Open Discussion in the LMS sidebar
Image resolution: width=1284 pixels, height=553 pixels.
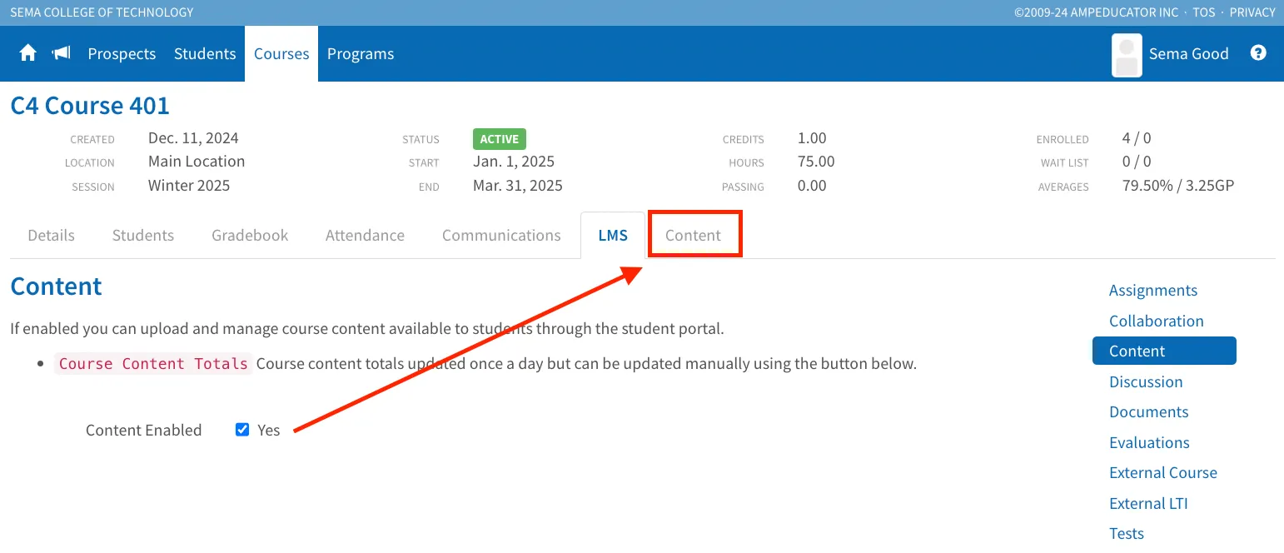1146,381
